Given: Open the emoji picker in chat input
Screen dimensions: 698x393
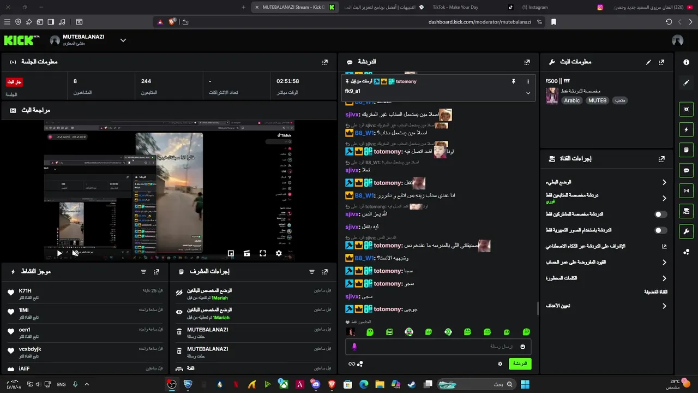Looking at the screenshot, I should tap(522, 347).
